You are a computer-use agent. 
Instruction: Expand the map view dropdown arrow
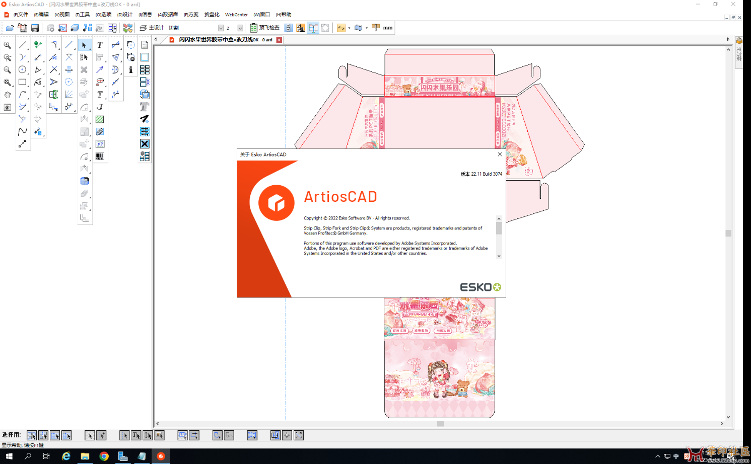366,28
